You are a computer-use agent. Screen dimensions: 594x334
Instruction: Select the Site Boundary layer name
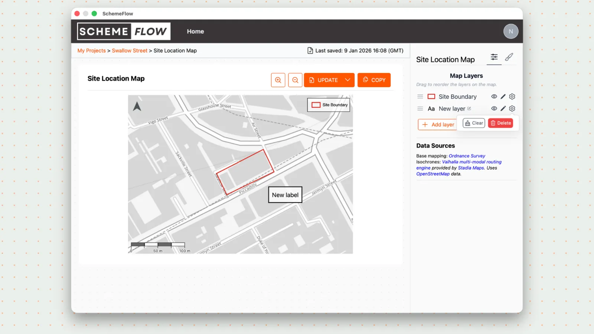457,96
